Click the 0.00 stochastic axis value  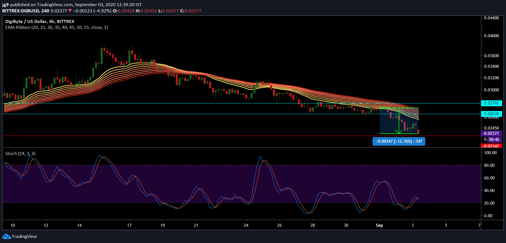coord(488,216)
